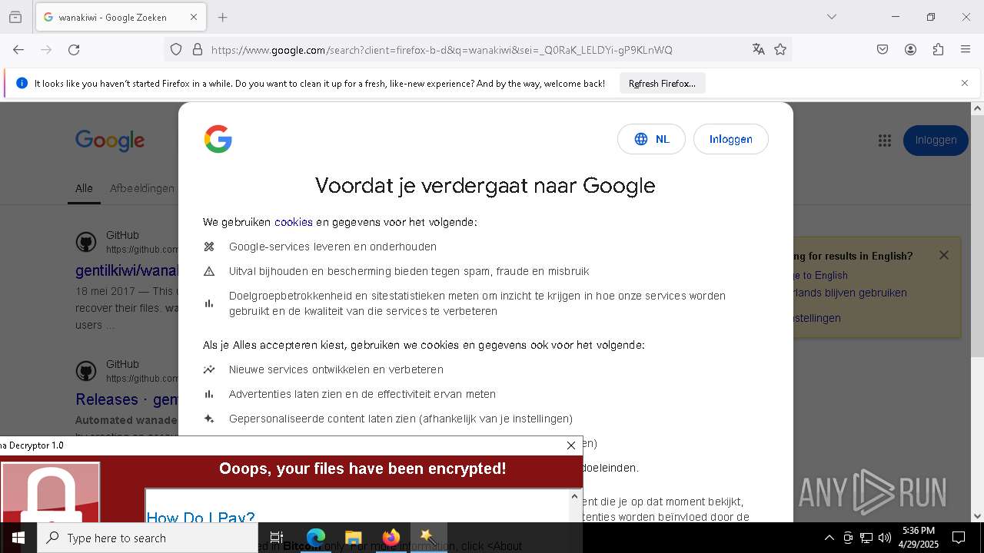Open the gentilkiwi/wanakiwi GitHub result
Viewport: 984px width, 553px height.
click(x=127, y=270)
